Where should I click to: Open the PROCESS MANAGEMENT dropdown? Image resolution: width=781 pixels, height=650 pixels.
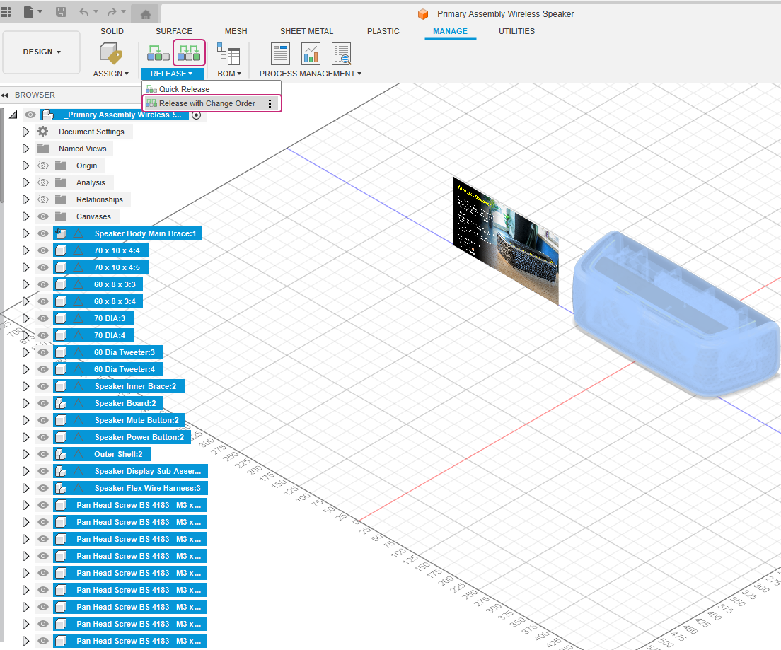tap(310, 74)
